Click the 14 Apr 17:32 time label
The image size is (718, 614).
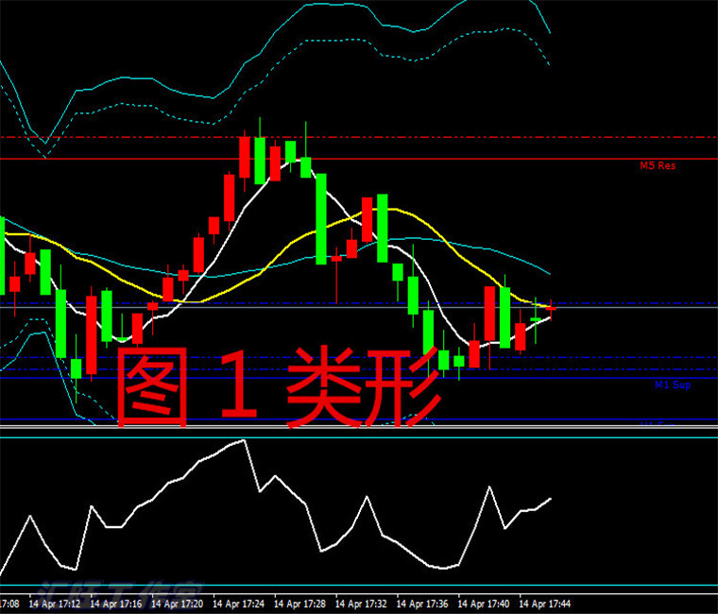(363, 603)
